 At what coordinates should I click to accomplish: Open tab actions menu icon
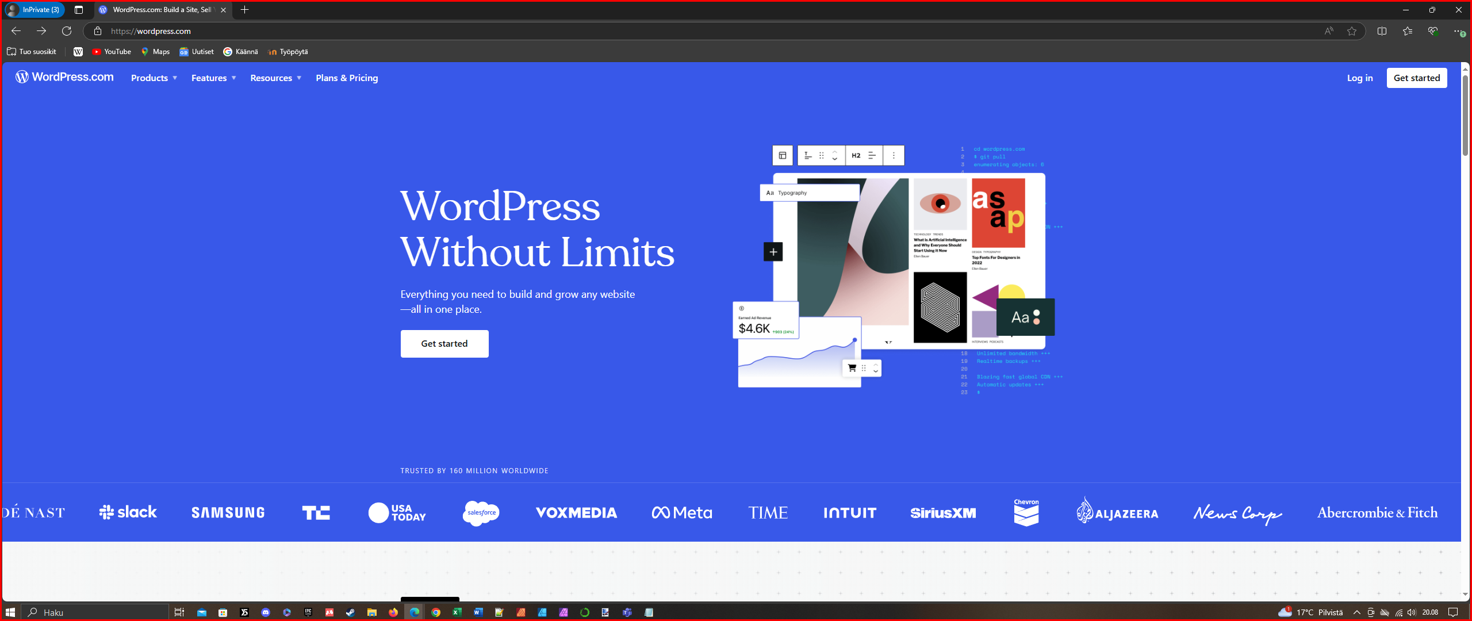coord(79,10)
